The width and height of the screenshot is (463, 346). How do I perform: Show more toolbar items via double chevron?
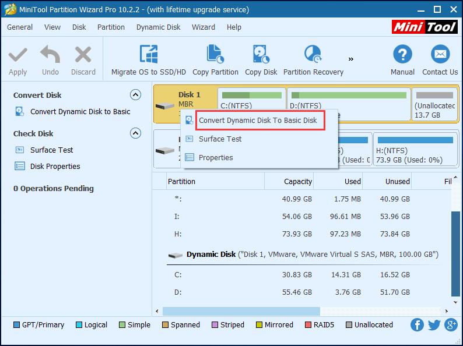351,59
